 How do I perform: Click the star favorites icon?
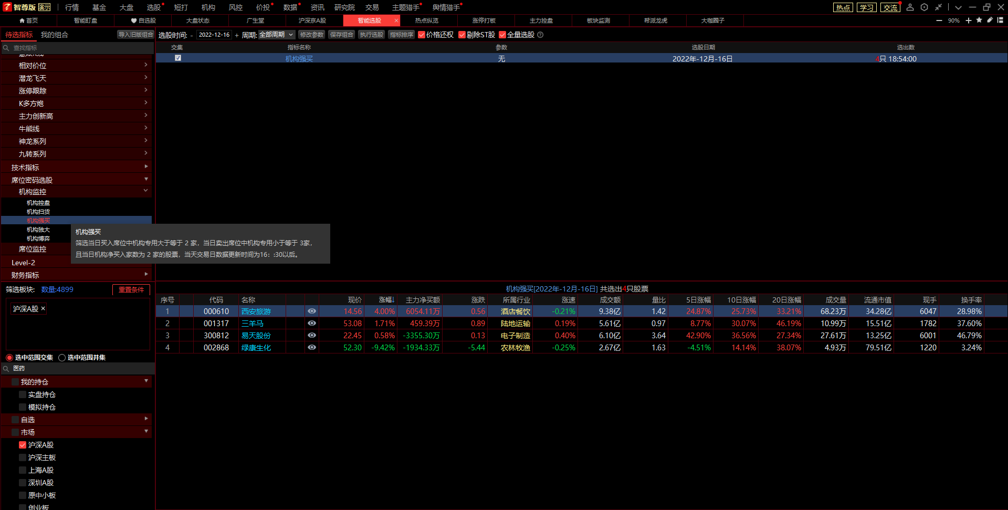pos(979,20)
